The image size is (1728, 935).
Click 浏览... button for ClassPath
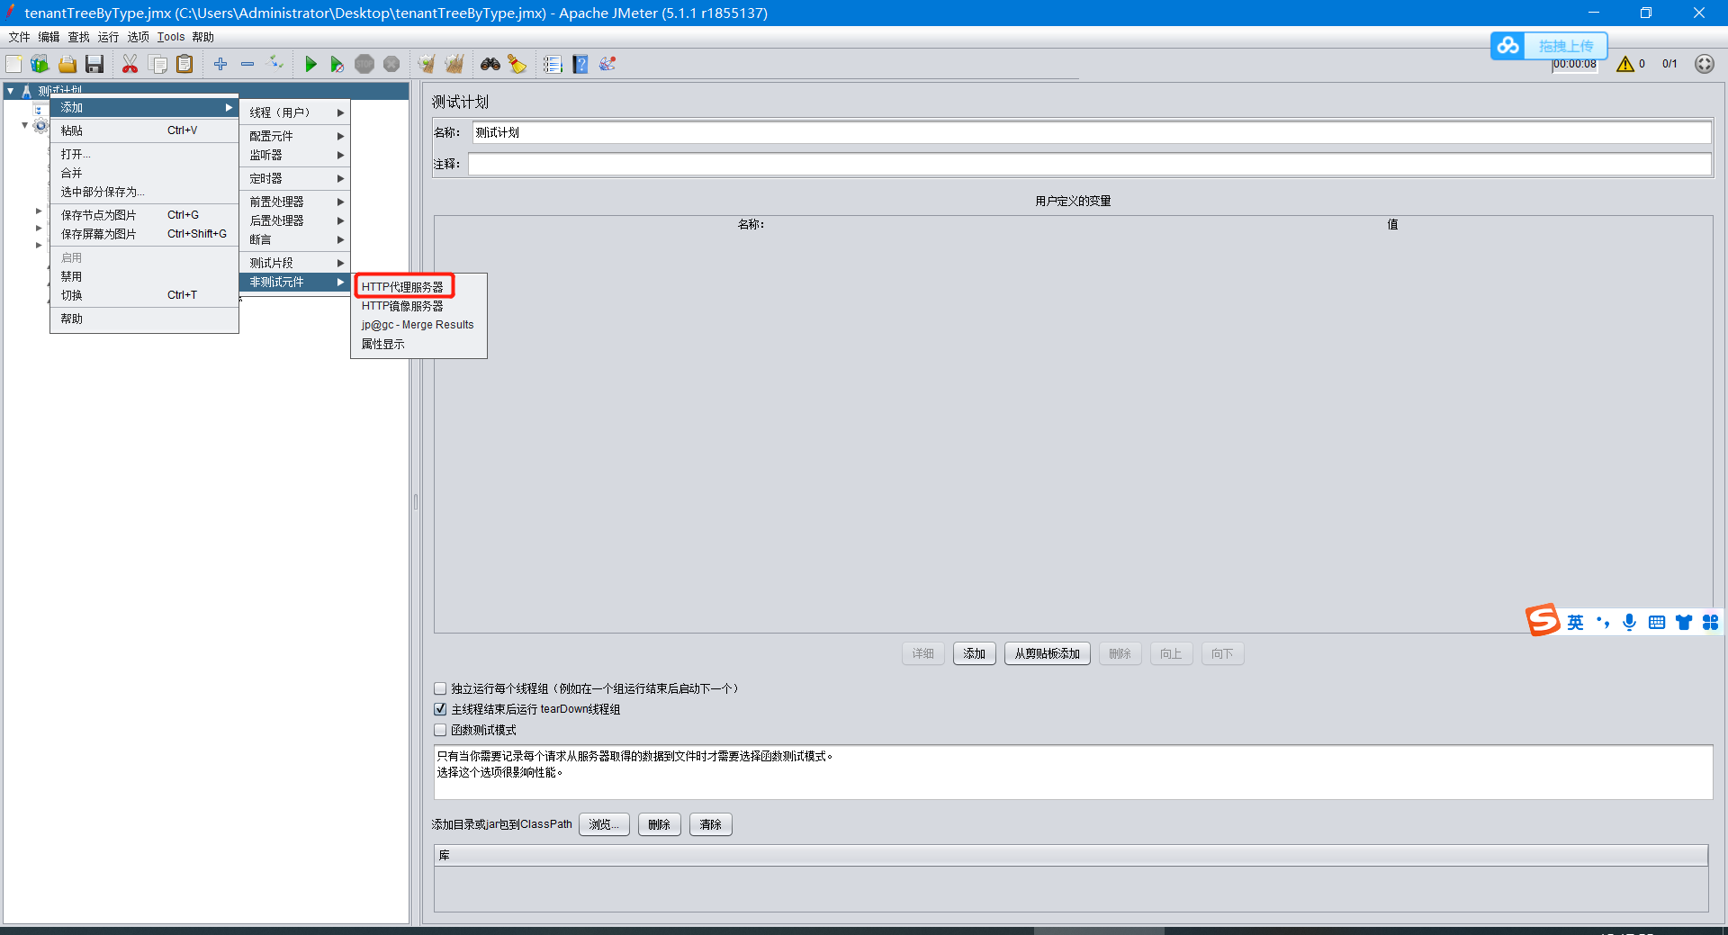coord(604,824)
